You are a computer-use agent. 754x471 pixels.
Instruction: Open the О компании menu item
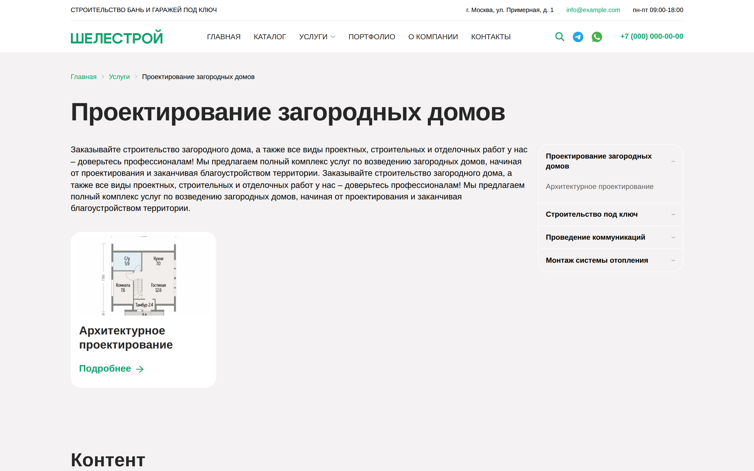coord(433,37)
